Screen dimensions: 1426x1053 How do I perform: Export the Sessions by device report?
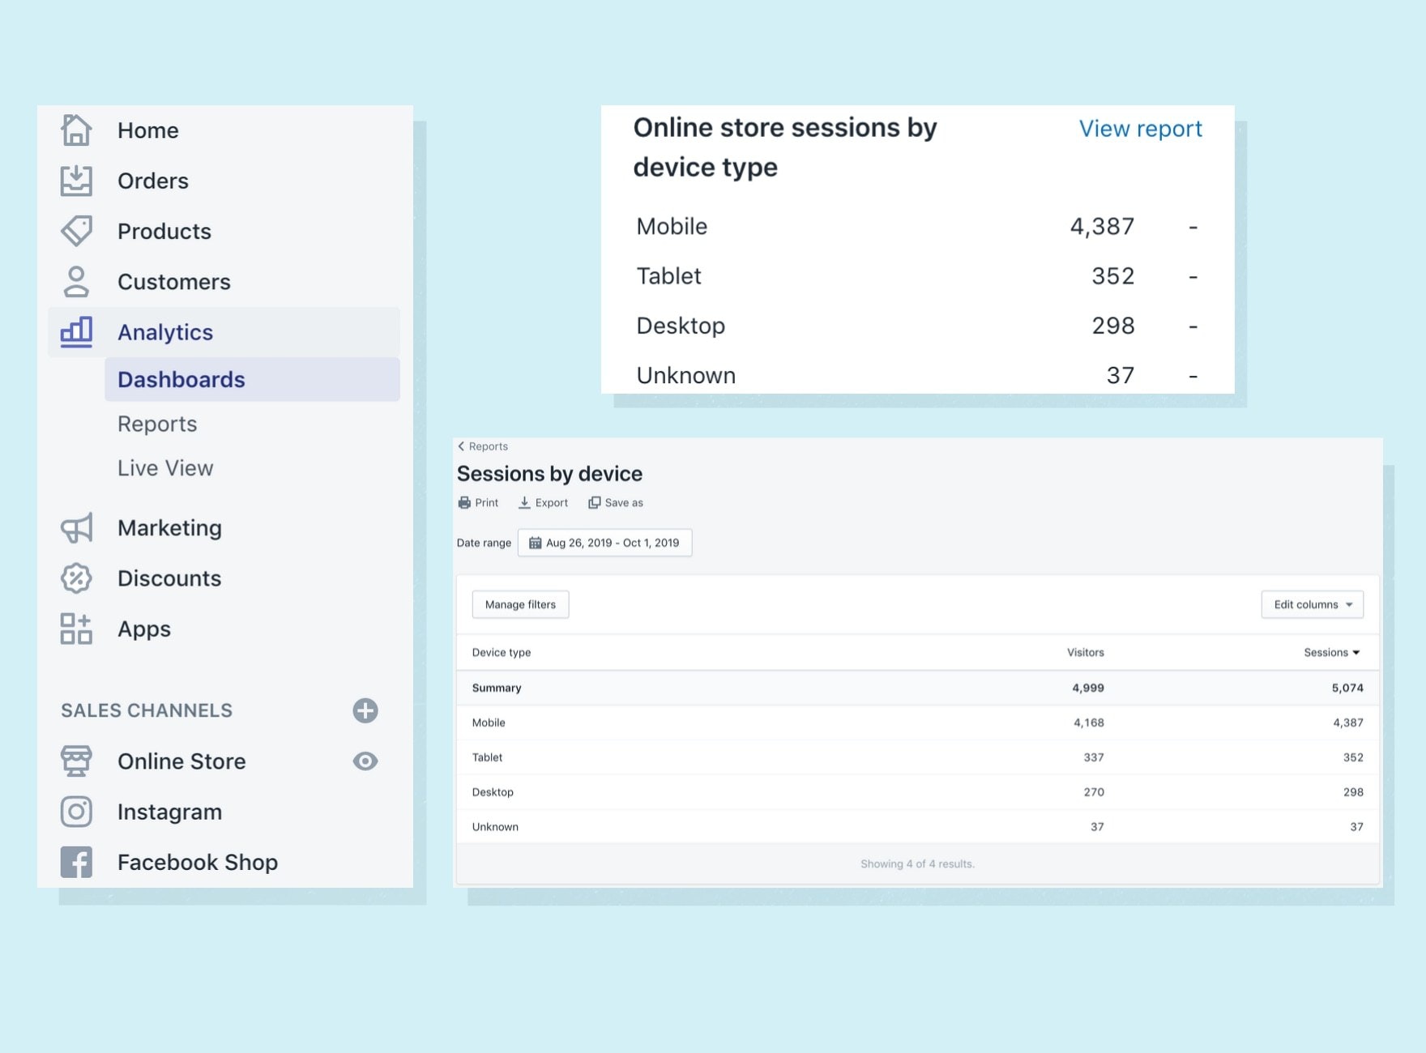click(544, 503)
